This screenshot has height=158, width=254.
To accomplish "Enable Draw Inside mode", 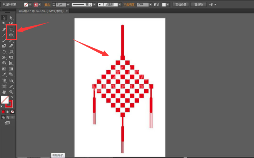I will [12, 117].
